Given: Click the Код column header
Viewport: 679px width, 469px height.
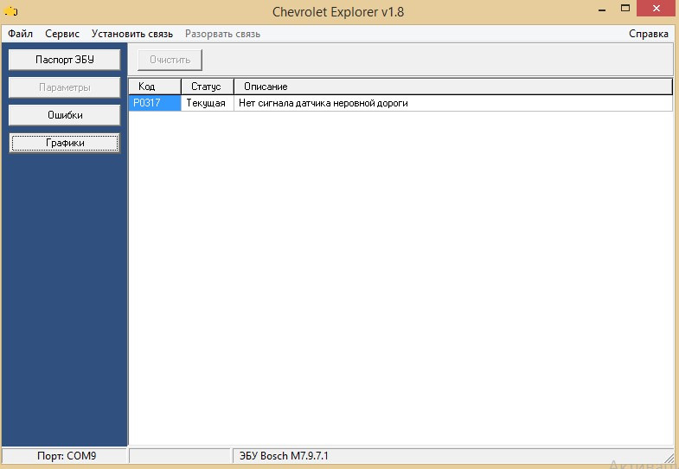Looking at the screenshot, I should 155,87.
